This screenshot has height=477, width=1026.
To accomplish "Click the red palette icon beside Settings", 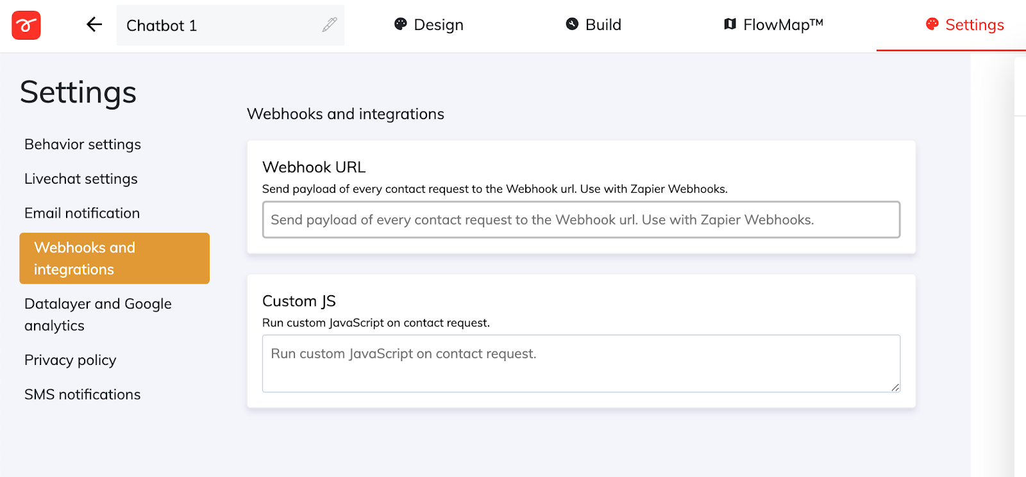I will (932, 24).
